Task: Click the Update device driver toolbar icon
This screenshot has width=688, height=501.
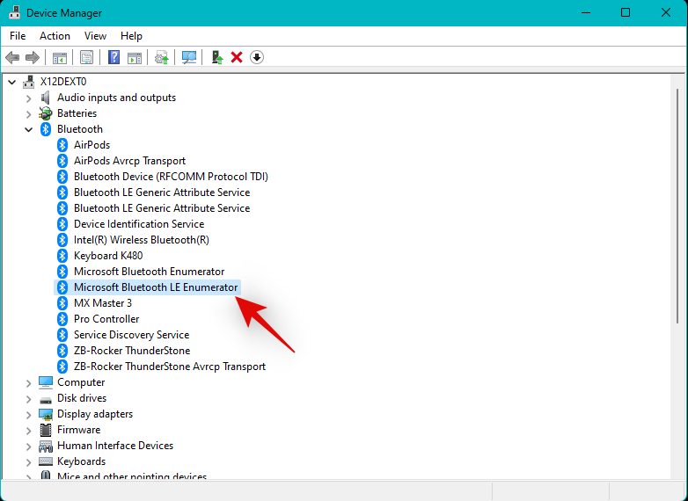Action: click(x=162, y=57)
